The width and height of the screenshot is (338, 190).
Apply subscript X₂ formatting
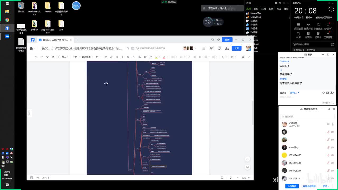[x=139, y=57]
